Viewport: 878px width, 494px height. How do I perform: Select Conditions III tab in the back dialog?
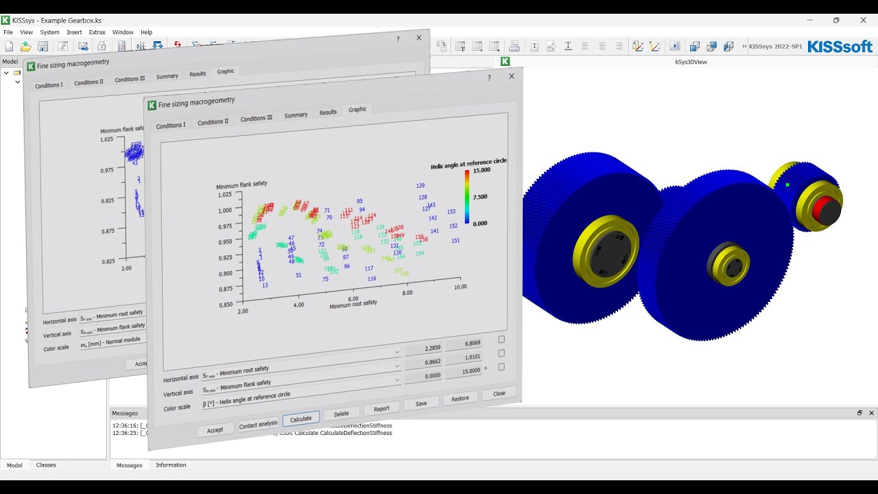click(x=130, y=79)
